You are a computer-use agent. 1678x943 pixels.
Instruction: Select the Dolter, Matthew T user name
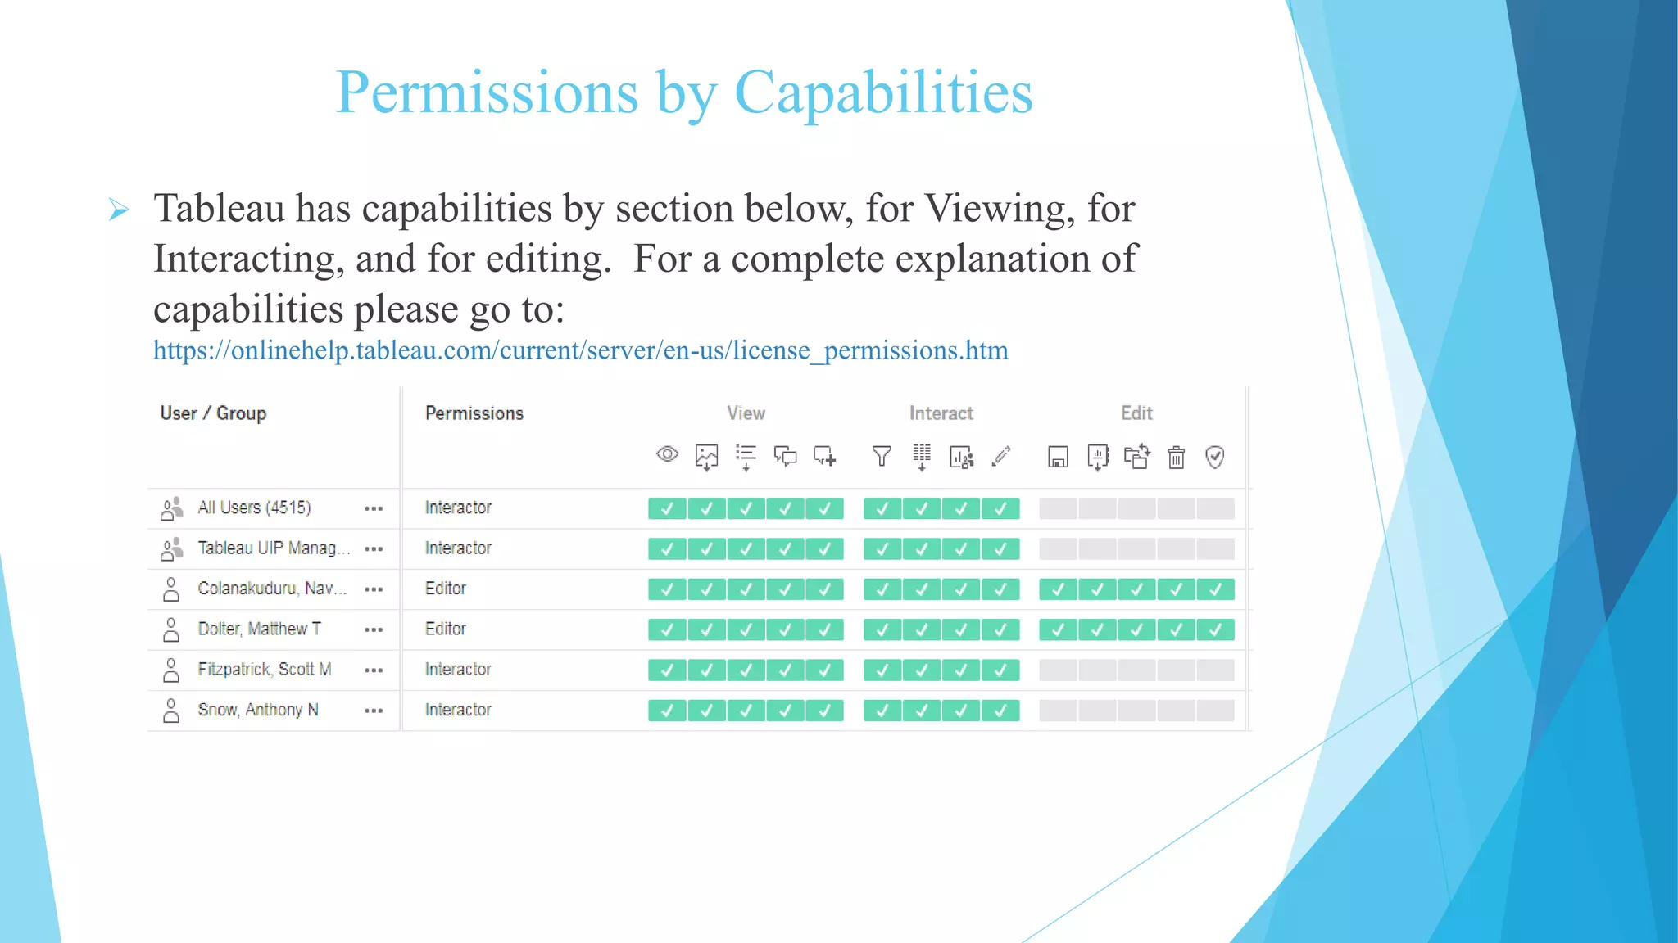(x=259, y=629)
